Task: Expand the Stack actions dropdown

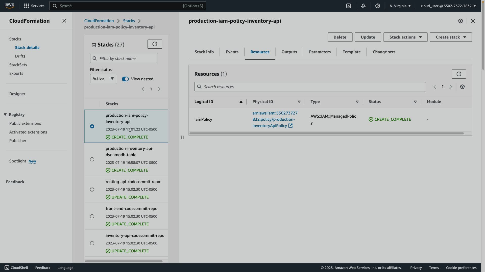Action: (405, 37)
